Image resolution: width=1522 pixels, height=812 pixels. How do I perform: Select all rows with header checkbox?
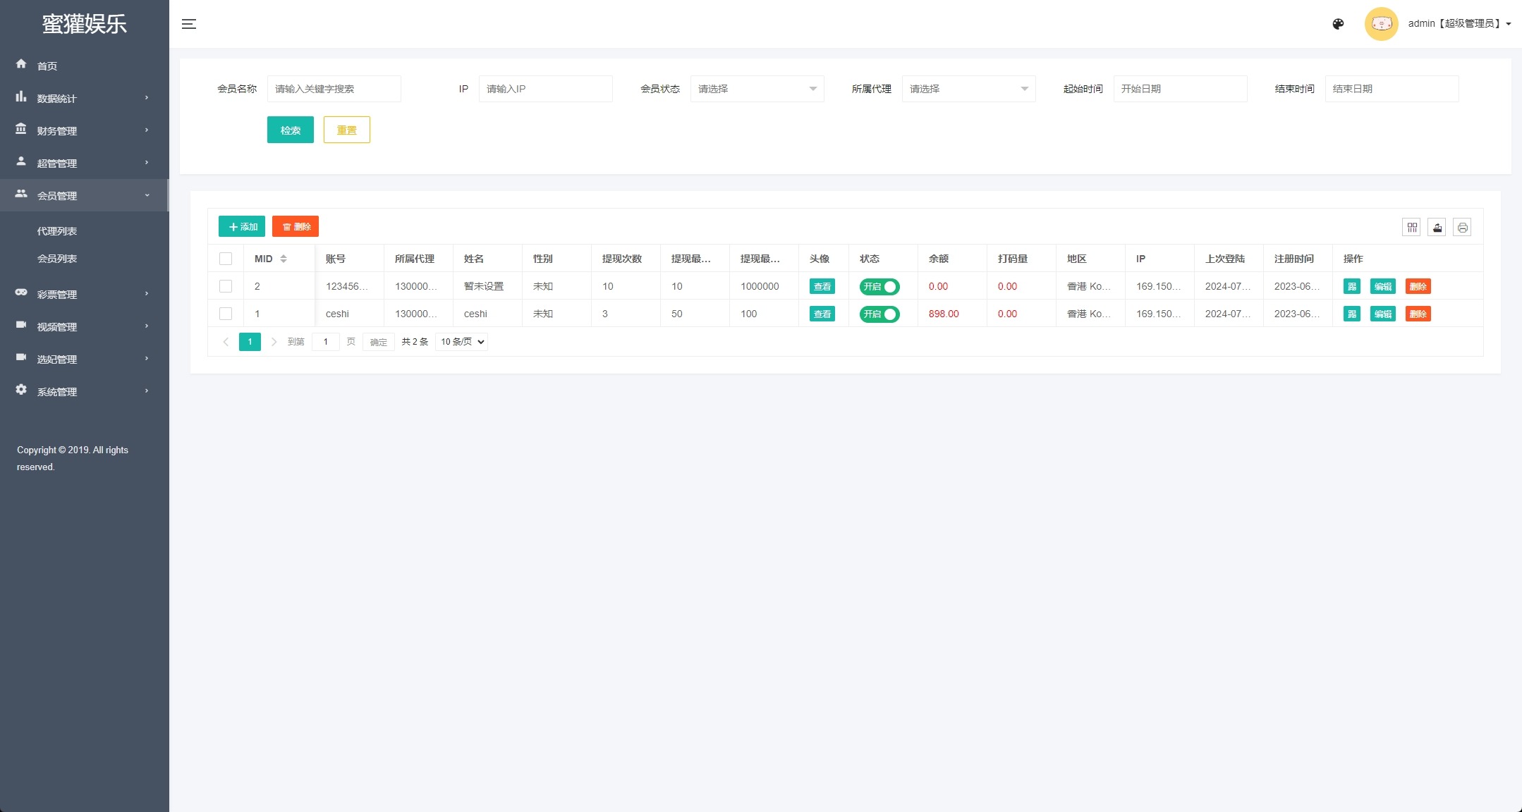point(226,259)
